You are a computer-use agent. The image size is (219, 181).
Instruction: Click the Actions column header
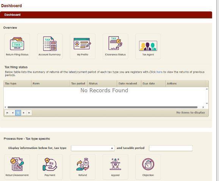pyautogui.click(x=185, y=84)
